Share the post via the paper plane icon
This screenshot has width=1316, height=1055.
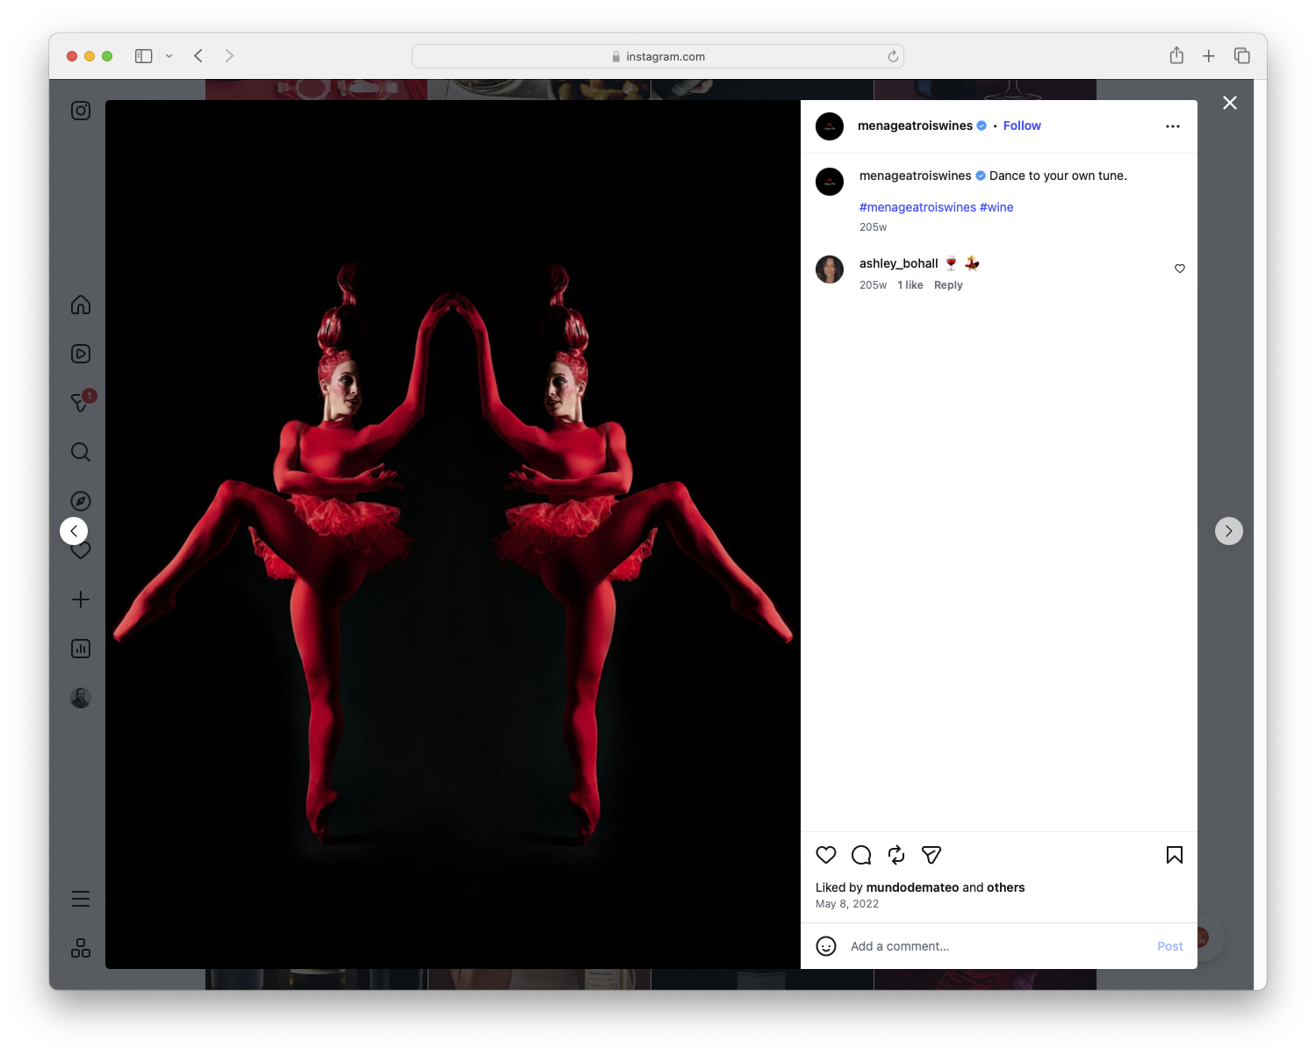click(x=931, y=855)
